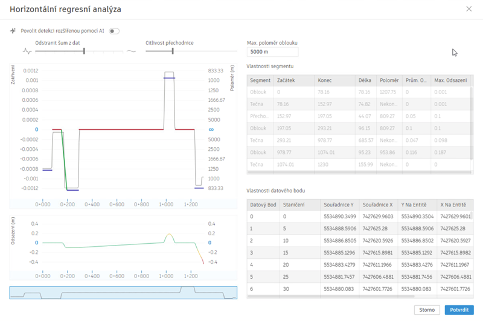Viewport: 483px width, 321px height.
Task: Select the Tečna row starting at 1074.01
Action: click(359, 164)
